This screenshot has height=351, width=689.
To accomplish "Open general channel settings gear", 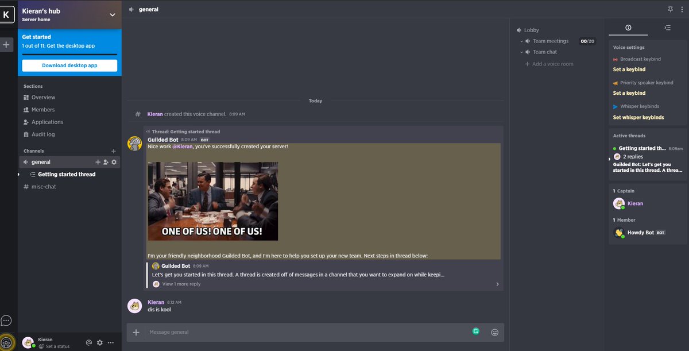I will 114,163.
